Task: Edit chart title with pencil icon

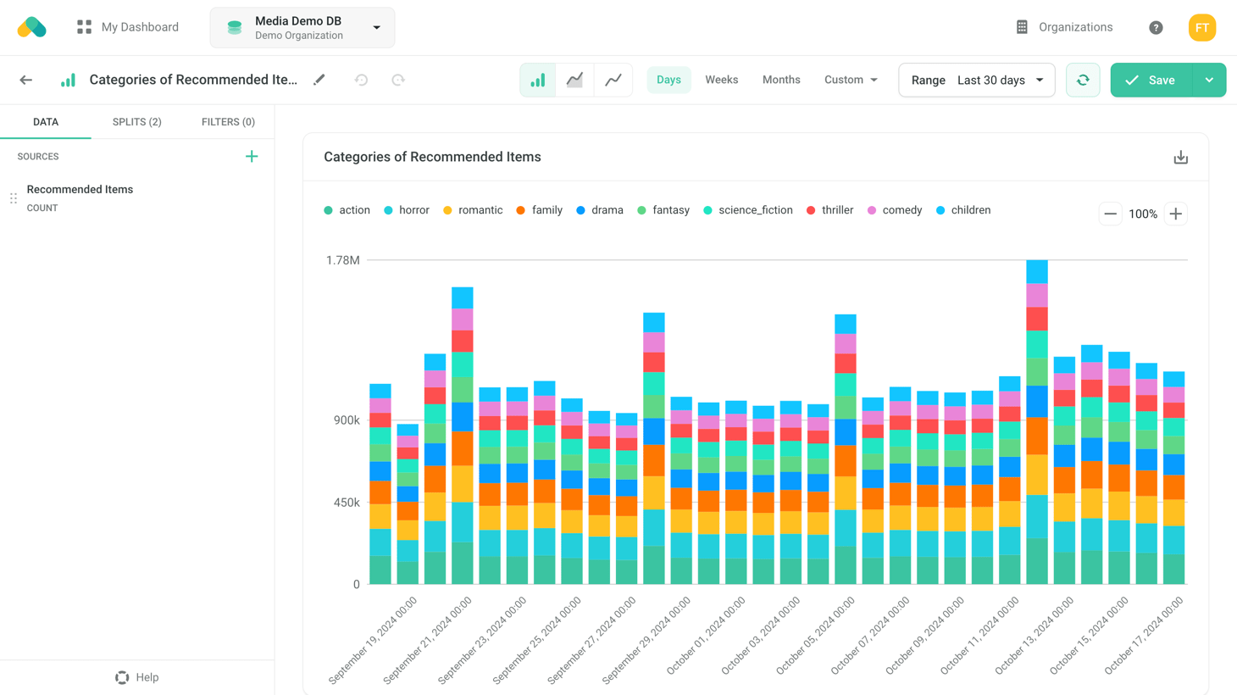Action: (x=319, y=80)
